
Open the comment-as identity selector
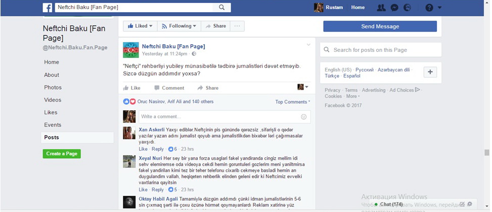click(303, 87)
